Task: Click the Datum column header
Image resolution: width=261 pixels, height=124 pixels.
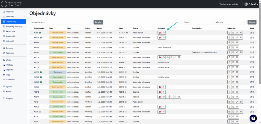Action: coord(99,28)
